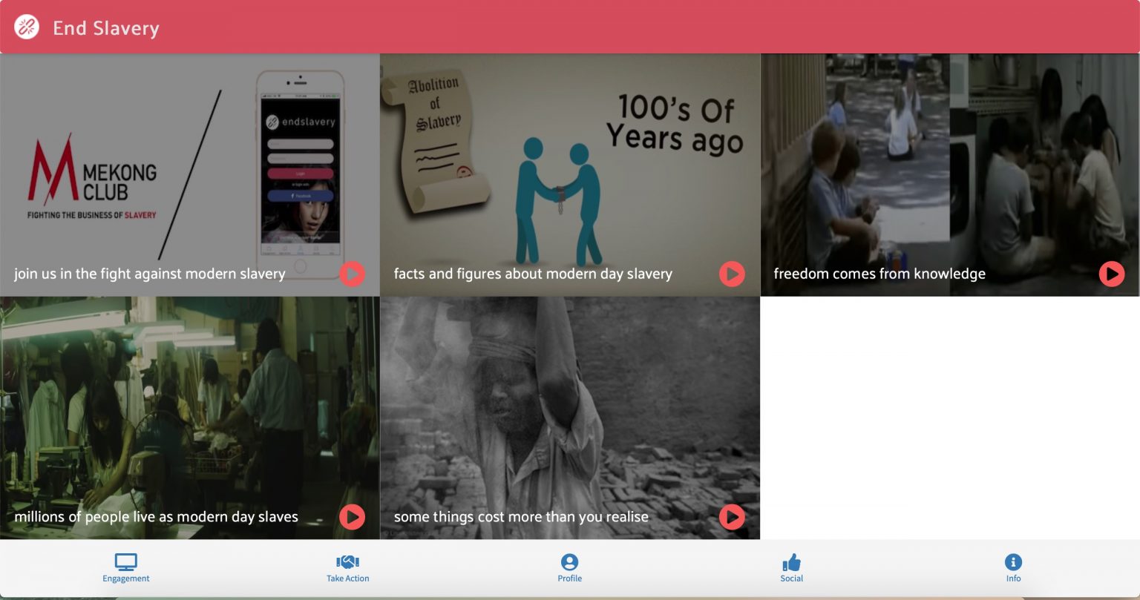Play the 'some things cost more' video

click(x=732, y=517)
